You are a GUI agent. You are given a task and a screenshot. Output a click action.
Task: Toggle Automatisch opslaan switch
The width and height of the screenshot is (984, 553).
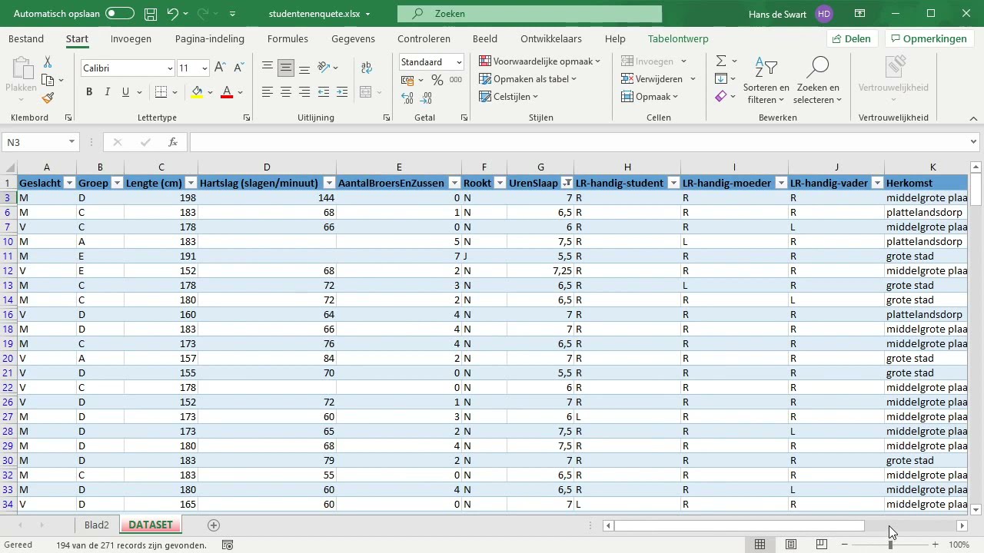click(x=119, y=14)
